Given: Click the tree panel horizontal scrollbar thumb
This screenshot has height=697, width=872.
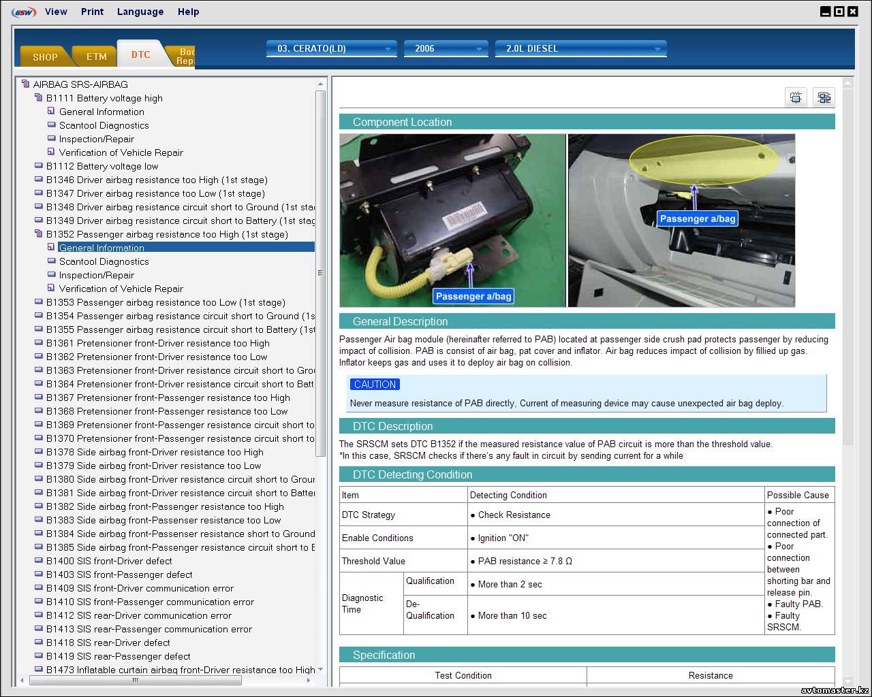Looking at the screenshot, I should [x=135, y=680].
